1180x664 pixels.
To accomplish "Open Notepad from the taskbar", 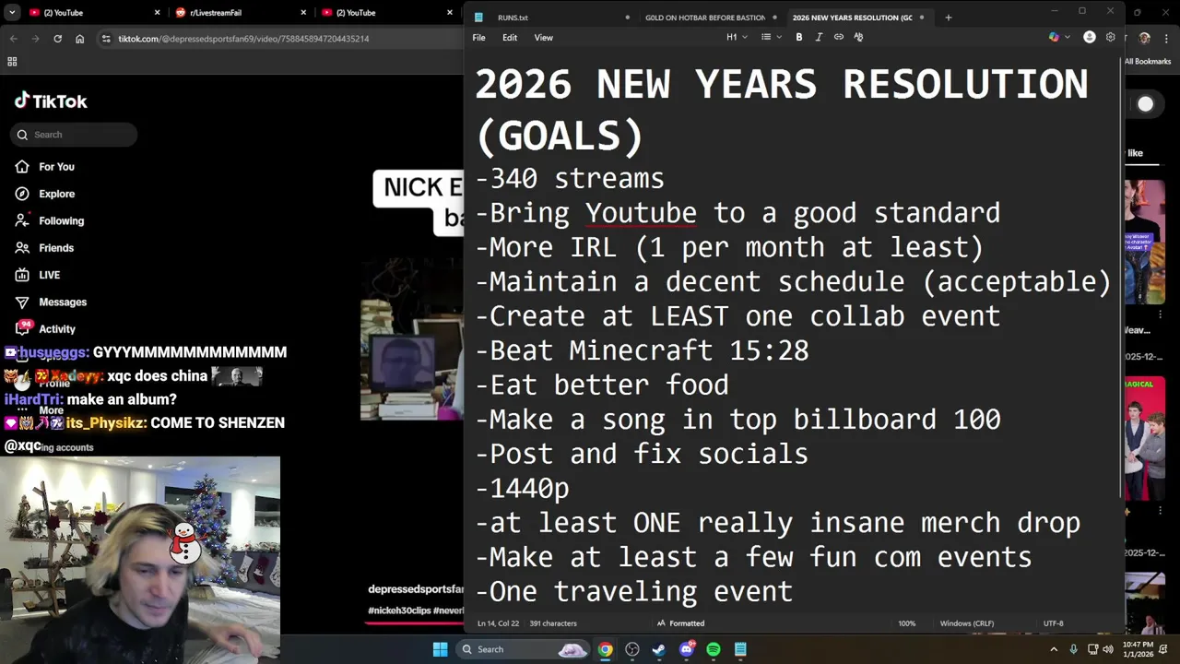I will point(740,649).
